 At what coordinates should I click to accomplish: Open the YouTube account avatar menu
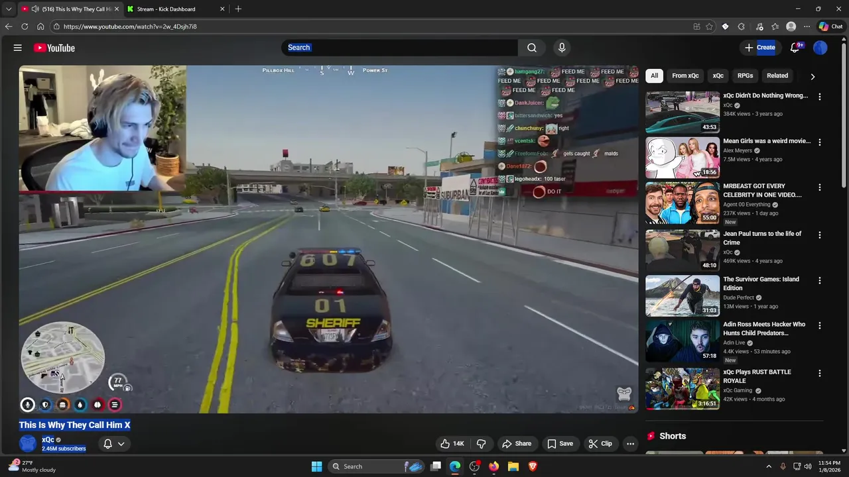coord(820,48)
